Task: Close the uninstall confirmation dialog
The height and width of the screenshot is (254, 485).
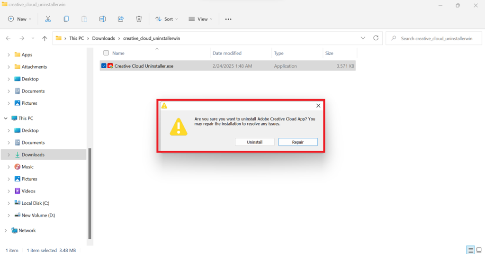Action: tap(318, 106)
